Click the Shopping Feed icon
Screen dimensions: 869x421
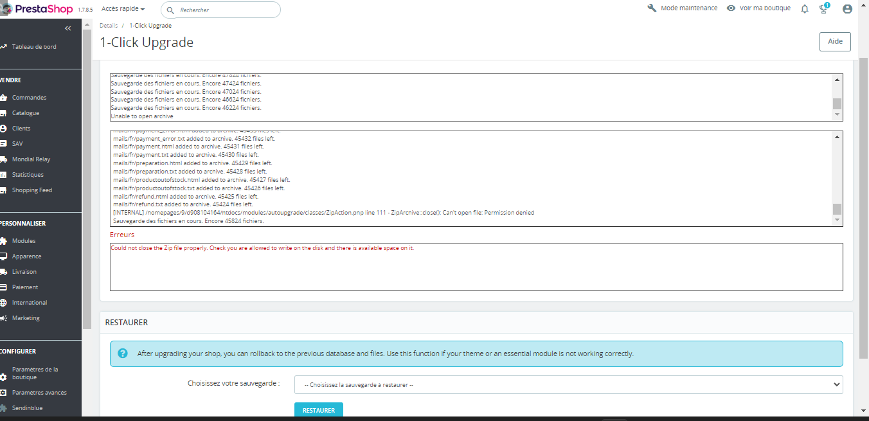click(x=3, y=190)
